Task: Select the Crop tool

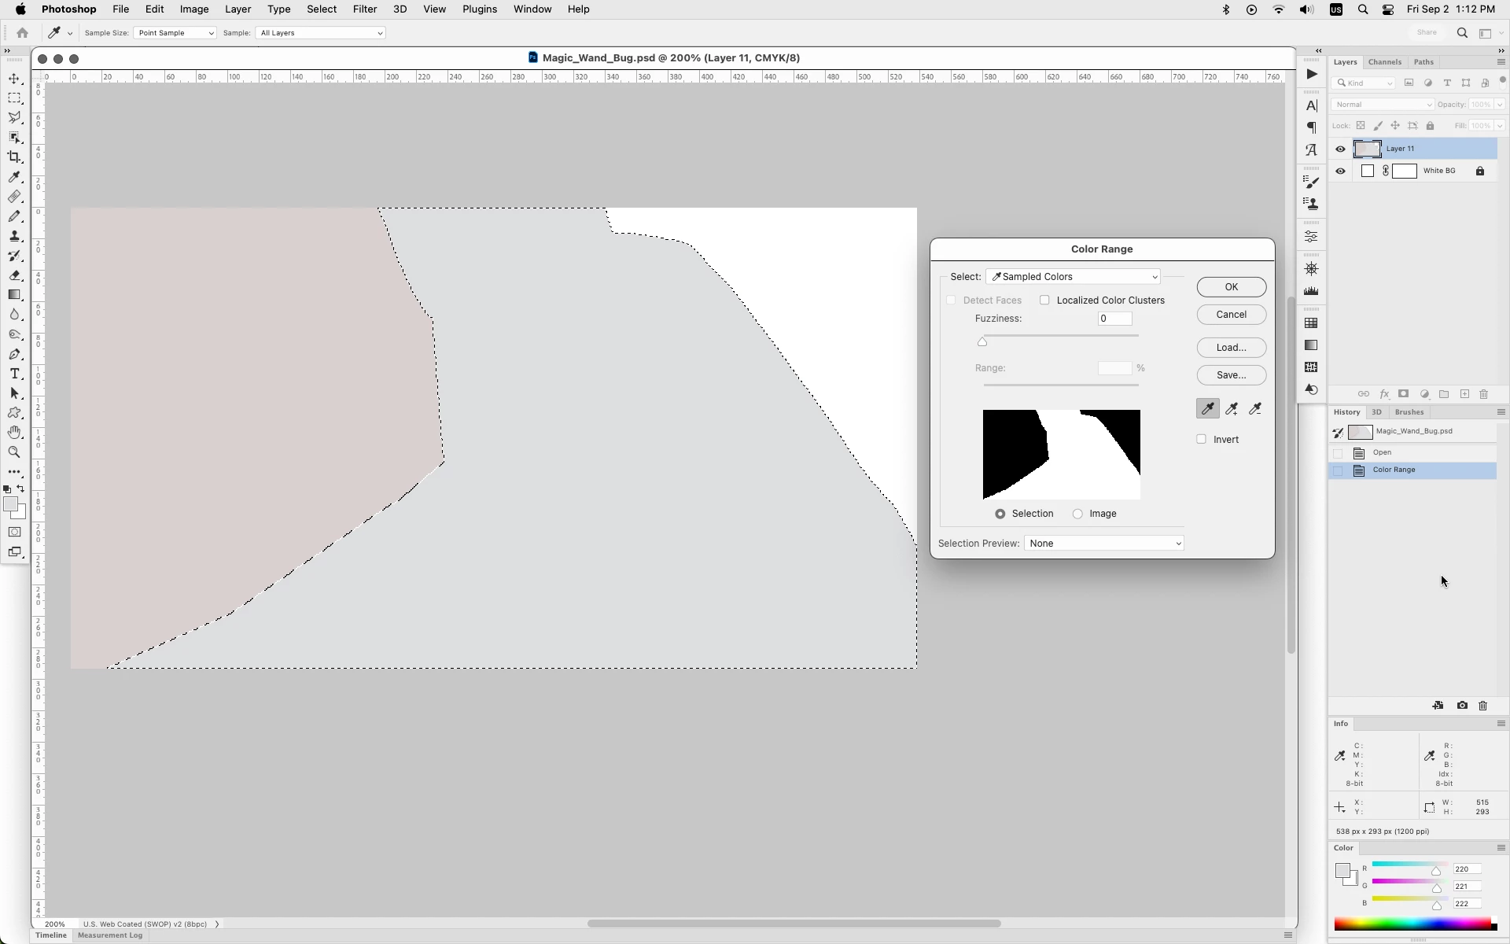Action: [x=14, y=157]
